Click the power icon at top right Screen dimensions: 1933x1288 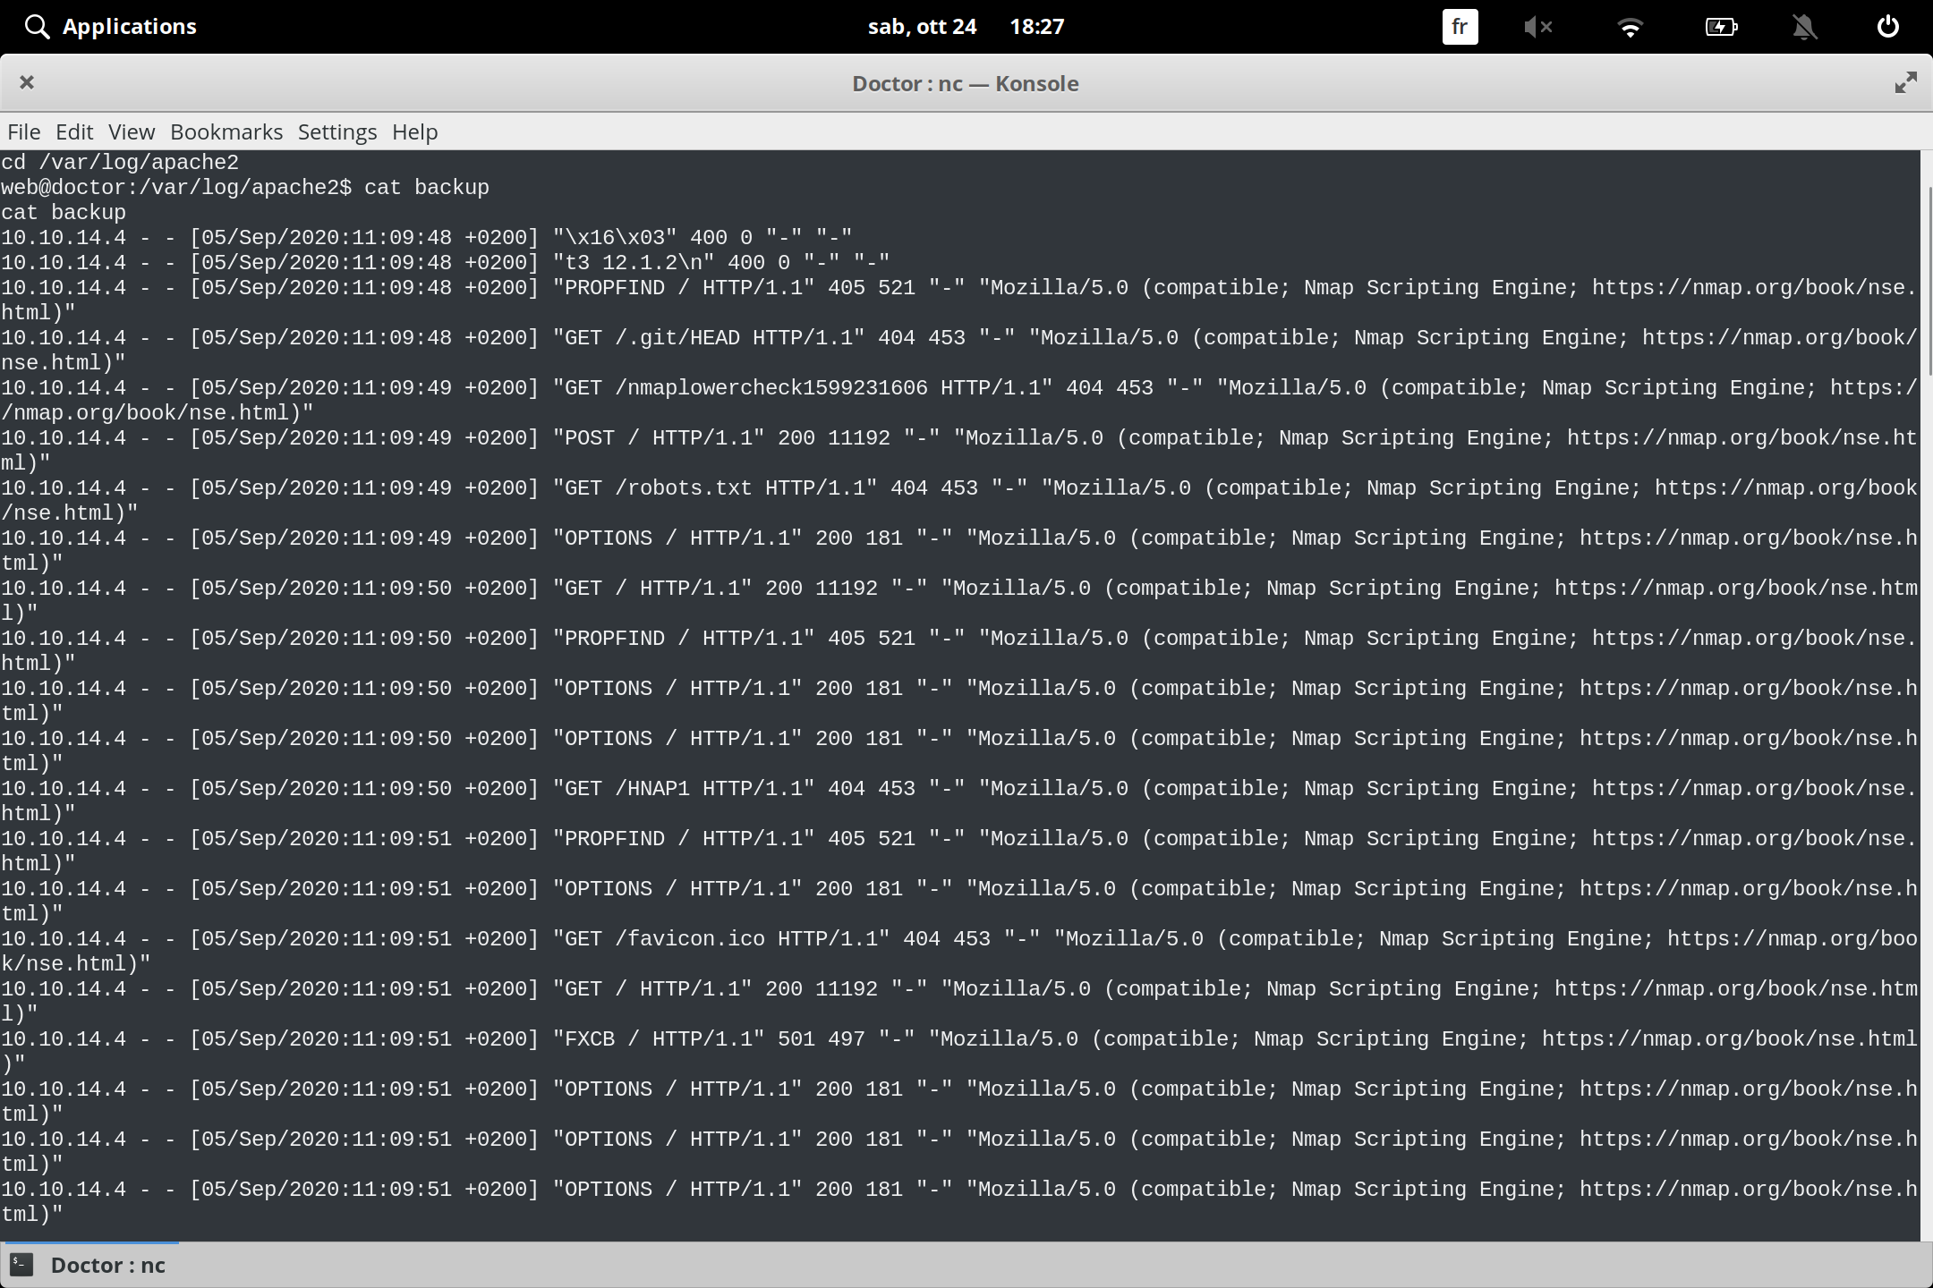tap(1888, 26)
